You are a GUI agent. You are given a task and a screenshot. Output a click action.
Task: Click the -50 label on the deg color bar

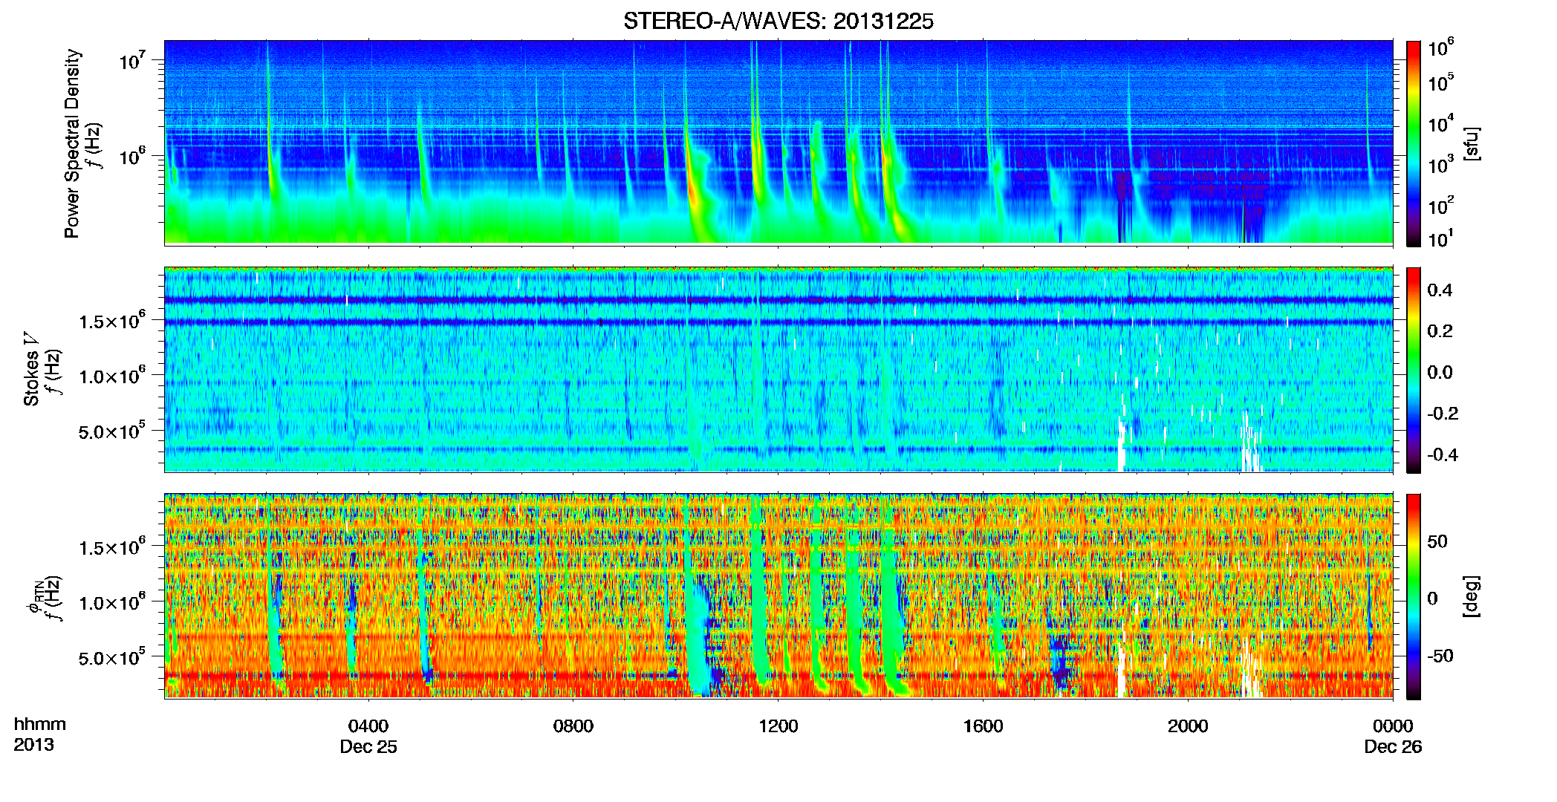[x=1440, y=656]
